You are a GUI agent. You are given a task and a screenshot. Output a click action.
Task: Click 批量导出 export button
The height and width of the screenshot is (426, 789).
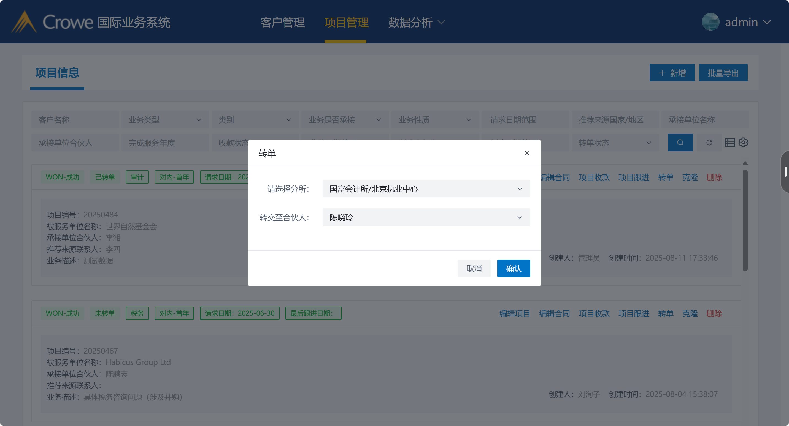click(x=723, y=73)
